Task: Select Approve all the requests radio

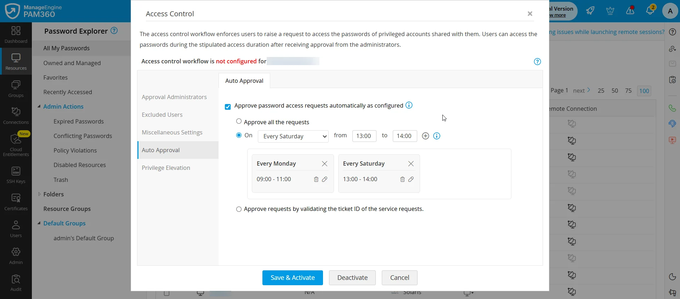Action: [239, 121]
